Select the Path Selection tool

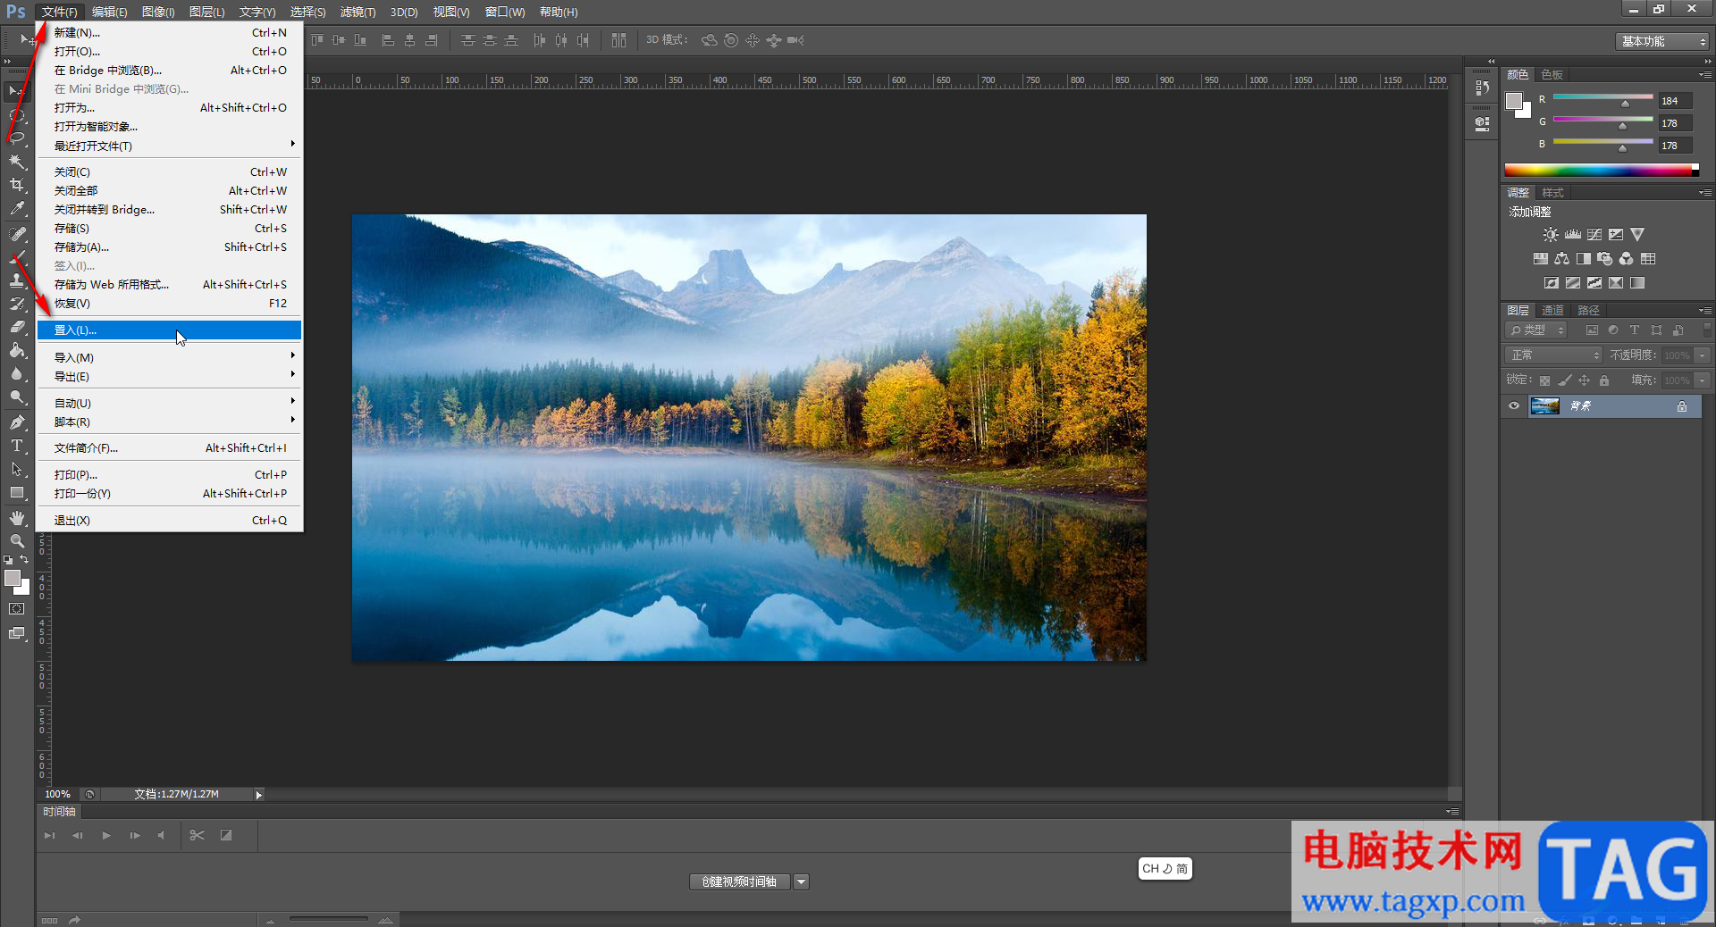(x=17, y=469)
